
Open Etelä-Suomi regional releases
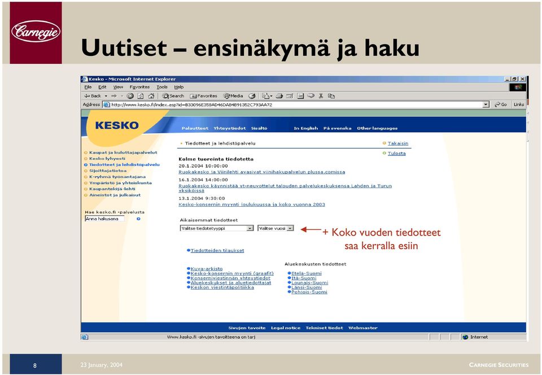(x=306, y=273)
